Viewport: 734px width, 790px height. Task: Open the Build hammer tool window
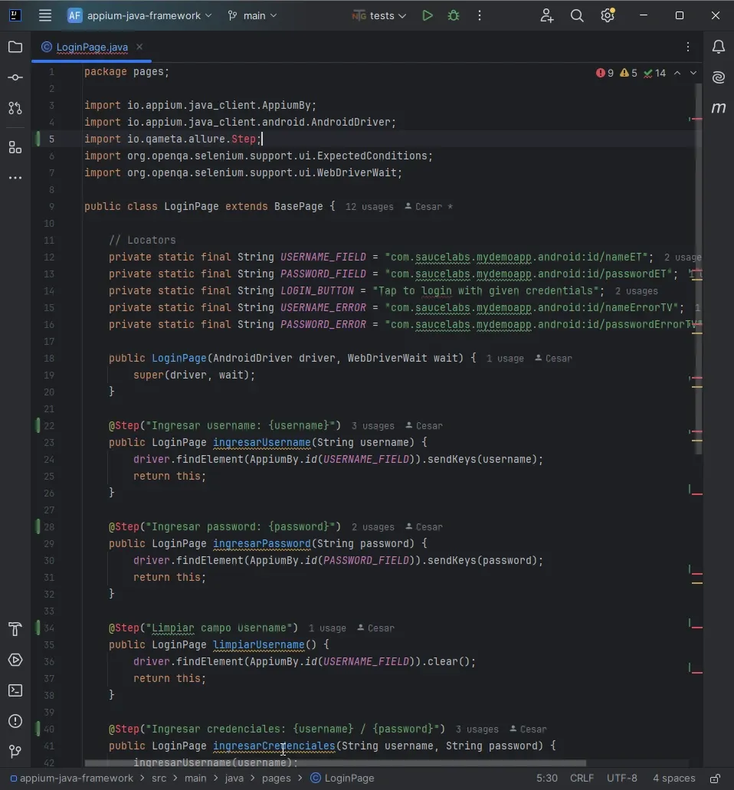coord(15,629)
